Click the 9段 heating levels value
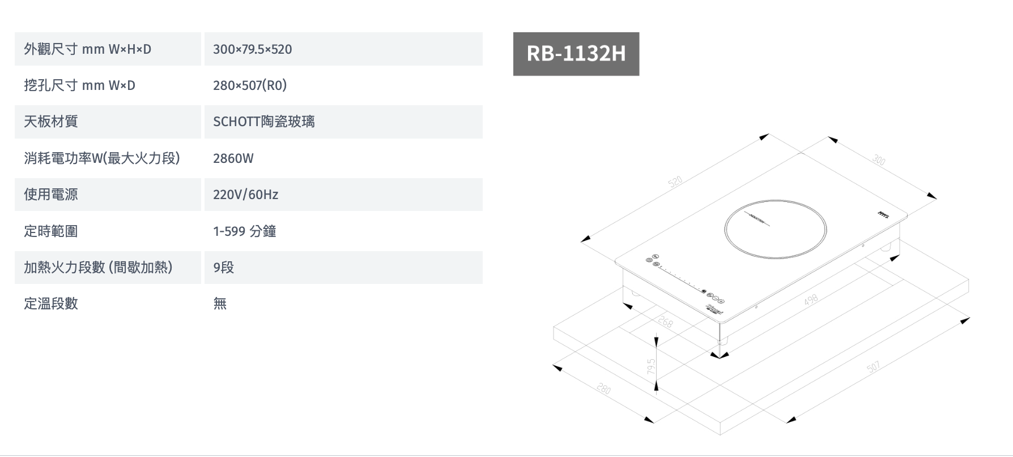Screen dimensions: 1013x457 click(x=224, y=268)
